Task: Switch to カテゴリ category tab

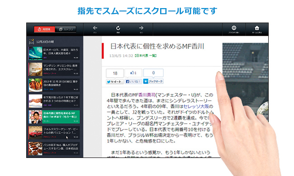Action: [x=66, y=29]
